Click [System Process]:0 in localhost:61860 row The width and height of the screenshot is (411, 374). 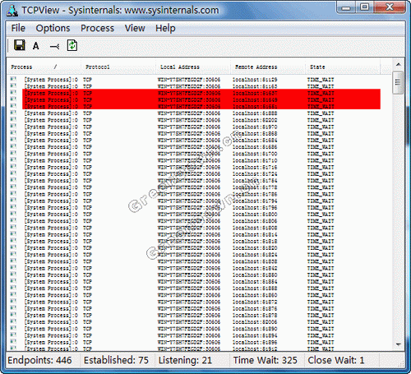[51, 295]
